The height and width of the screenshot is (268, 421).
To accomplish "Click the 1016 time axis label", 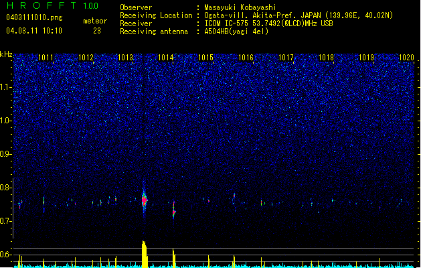I will [x=246, y=58].
